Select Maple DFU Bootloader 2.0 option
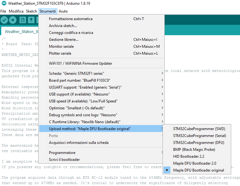The height and width of the screenshot is (186, 240). click(x=197, y=163)
